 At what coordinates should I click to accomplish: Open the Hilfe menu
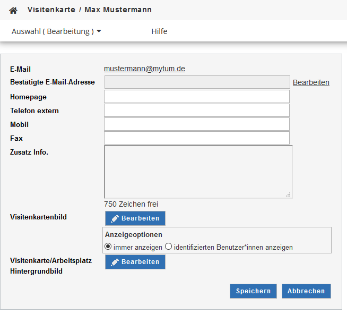tap(159, 31)
